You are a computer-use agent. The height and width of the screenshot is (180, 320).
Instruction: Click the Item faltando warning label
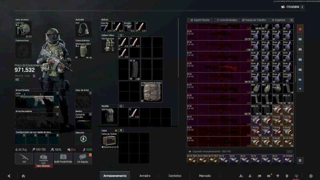(x=44, y=166)
